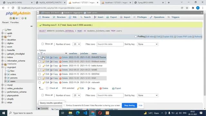
Task: Expand the + Options link
Action: pyautogui.click(x=42, y=50)
